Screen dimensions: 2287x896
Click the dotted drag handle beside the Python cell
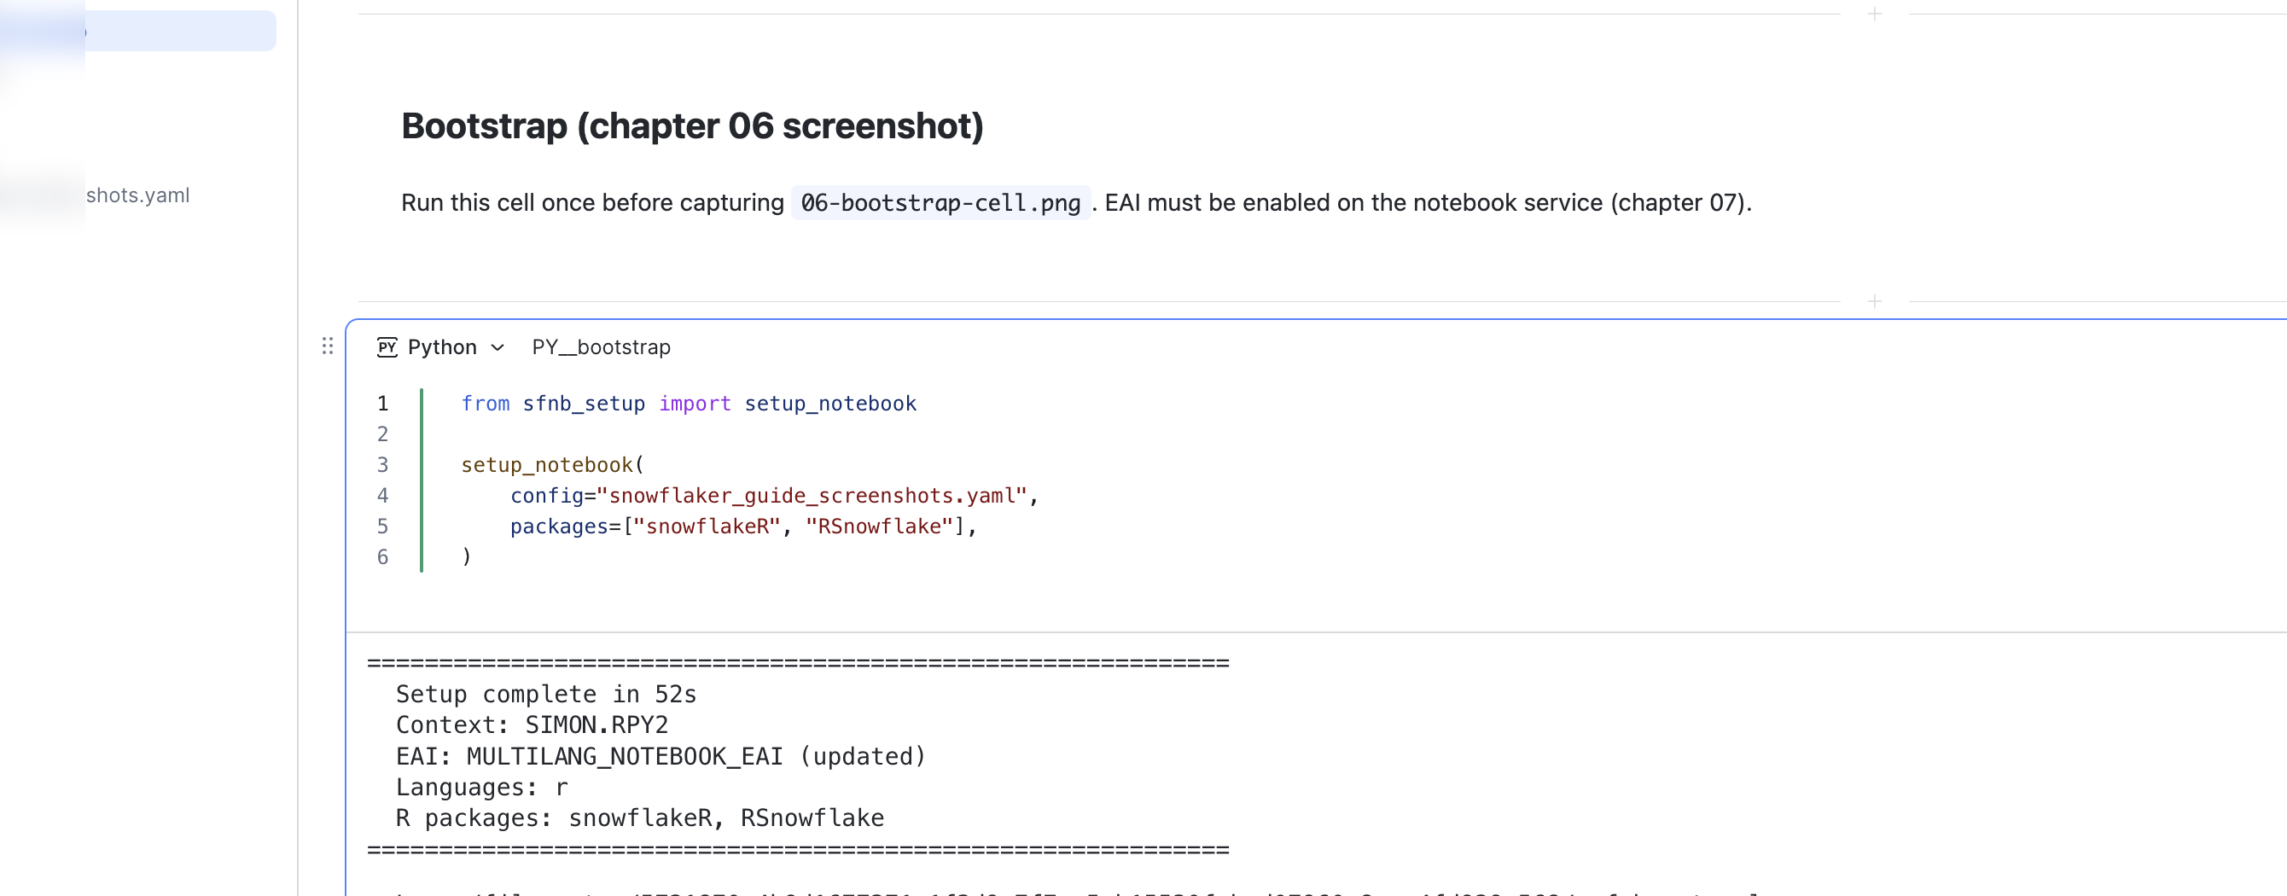(x=328, y=346)
